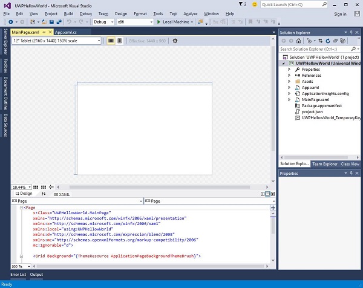Click the Sign in link
The width and height of the screenshot is (363, 288).
click(x=340, y=14)
